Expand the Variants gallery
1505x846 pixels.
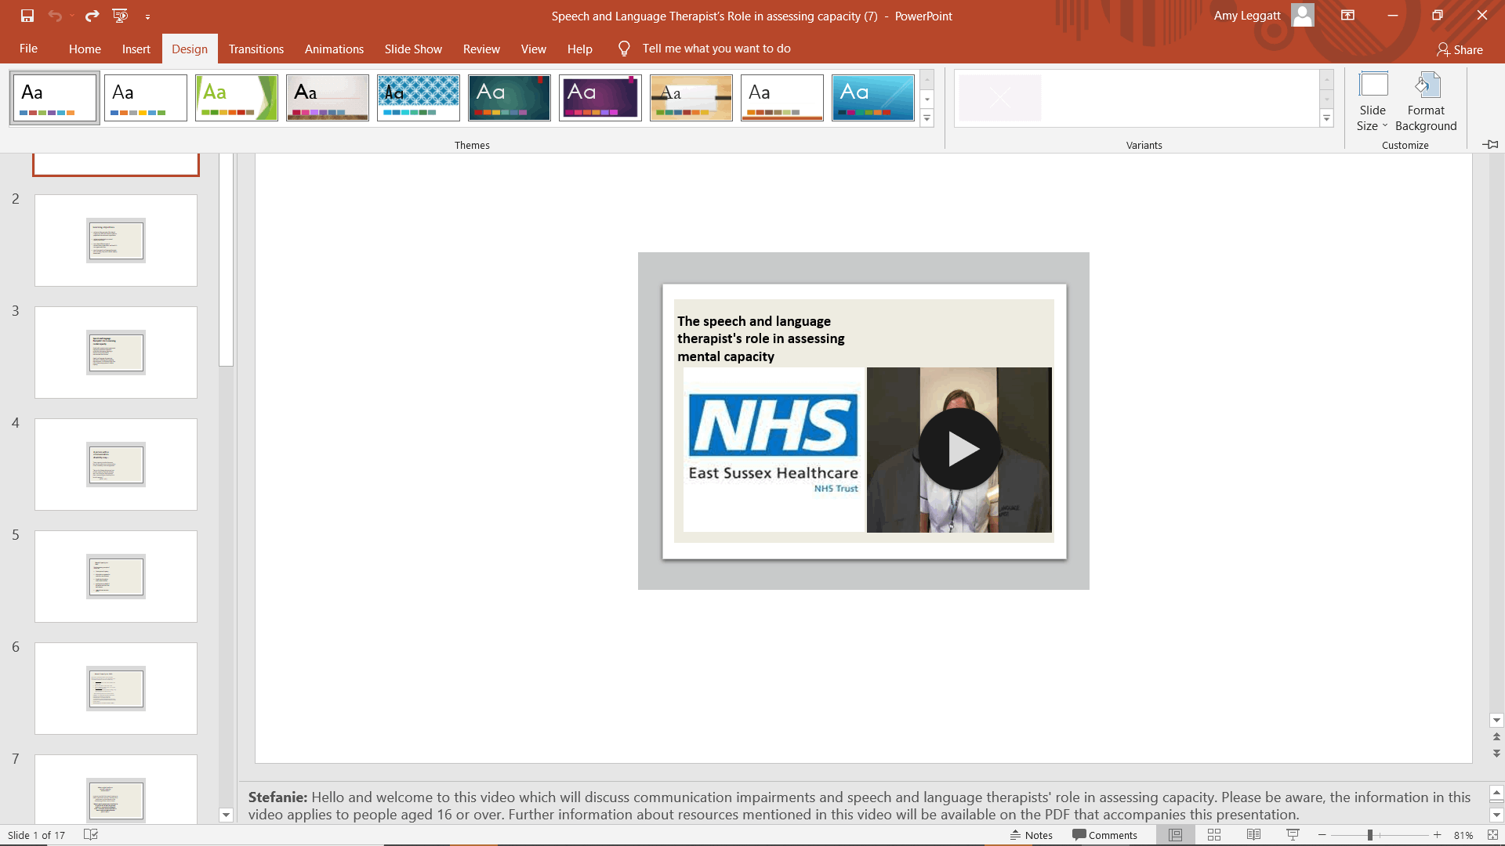coord(1326,119)
